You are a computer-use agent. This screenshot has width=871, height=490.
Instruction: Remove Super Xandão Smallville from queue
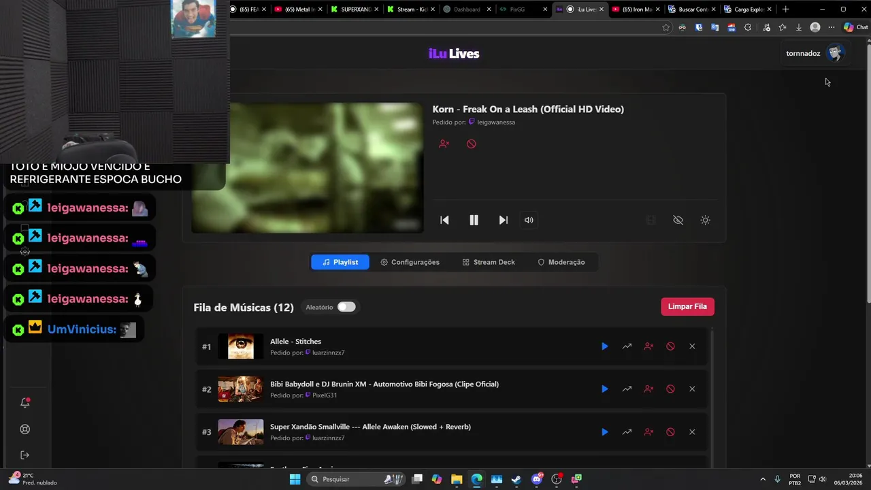(692, 432)
